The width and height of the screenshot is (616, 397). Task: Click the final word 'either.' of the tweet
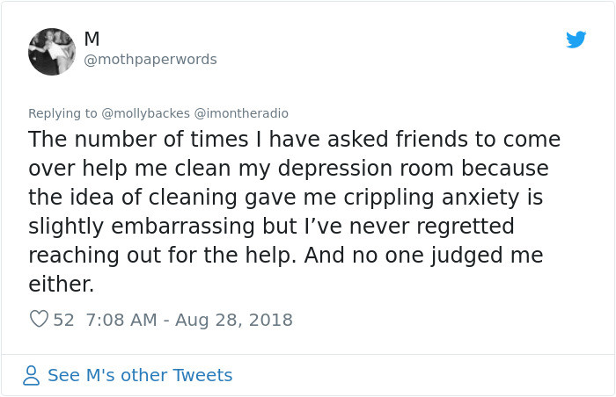coord(62,284)
